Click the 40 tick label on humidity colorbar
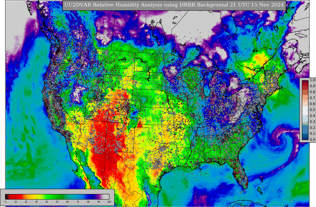This screenshot has width=316, height=207. click(47, 202)
